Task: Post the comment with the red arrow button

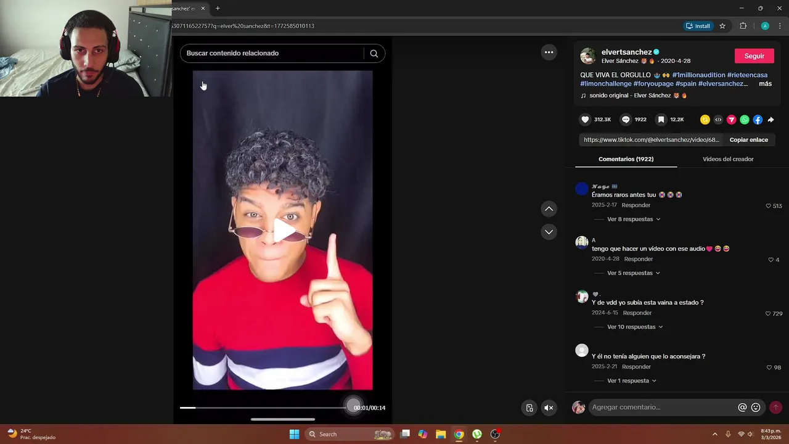Action: [775, 408]
